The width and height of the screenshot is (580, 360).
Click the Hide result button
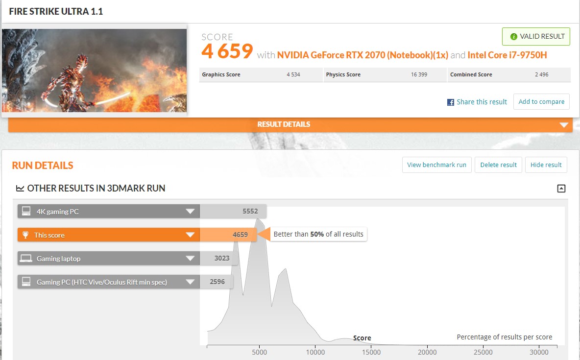point(546,165)
